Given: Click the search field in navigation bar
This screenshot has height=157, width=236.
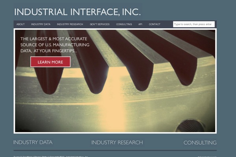Looking at the screenshot, I should [x=194, y=24].
